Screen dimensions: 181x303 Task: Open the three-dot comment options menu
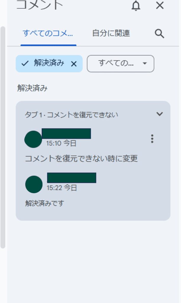coord(152,138)
